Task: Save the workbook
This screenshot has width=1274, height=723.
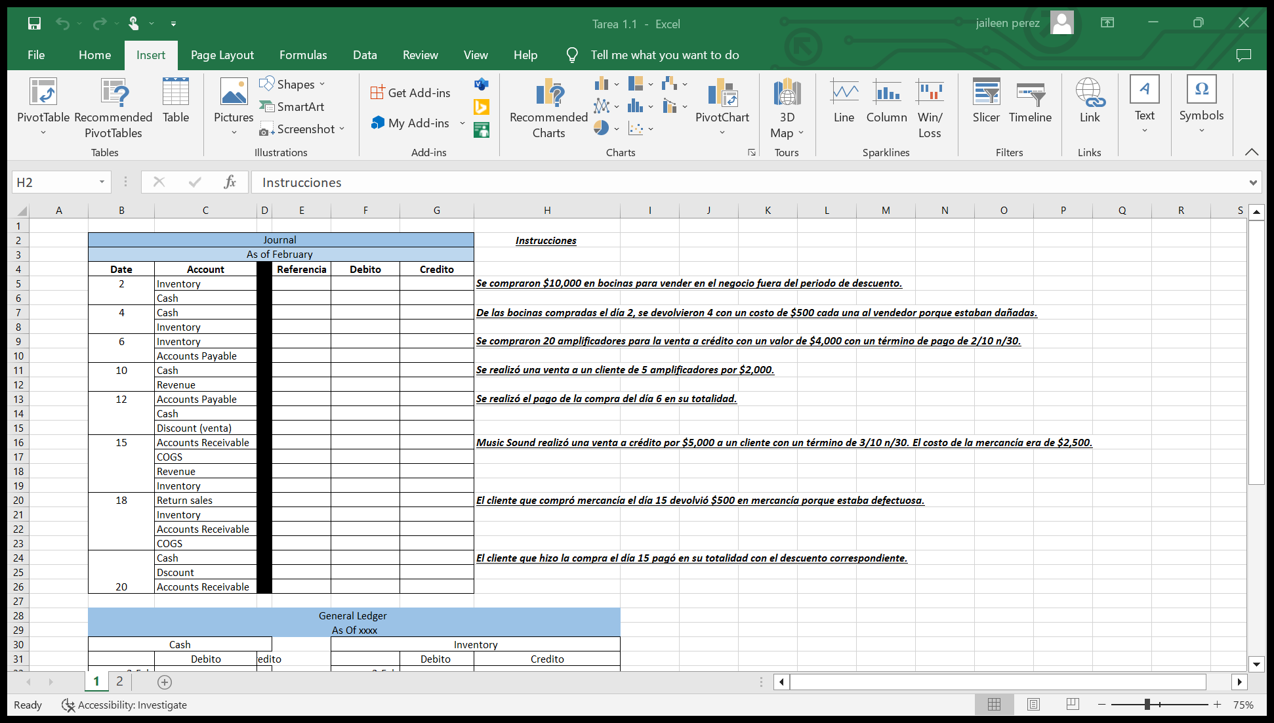Action: point(34,24)
